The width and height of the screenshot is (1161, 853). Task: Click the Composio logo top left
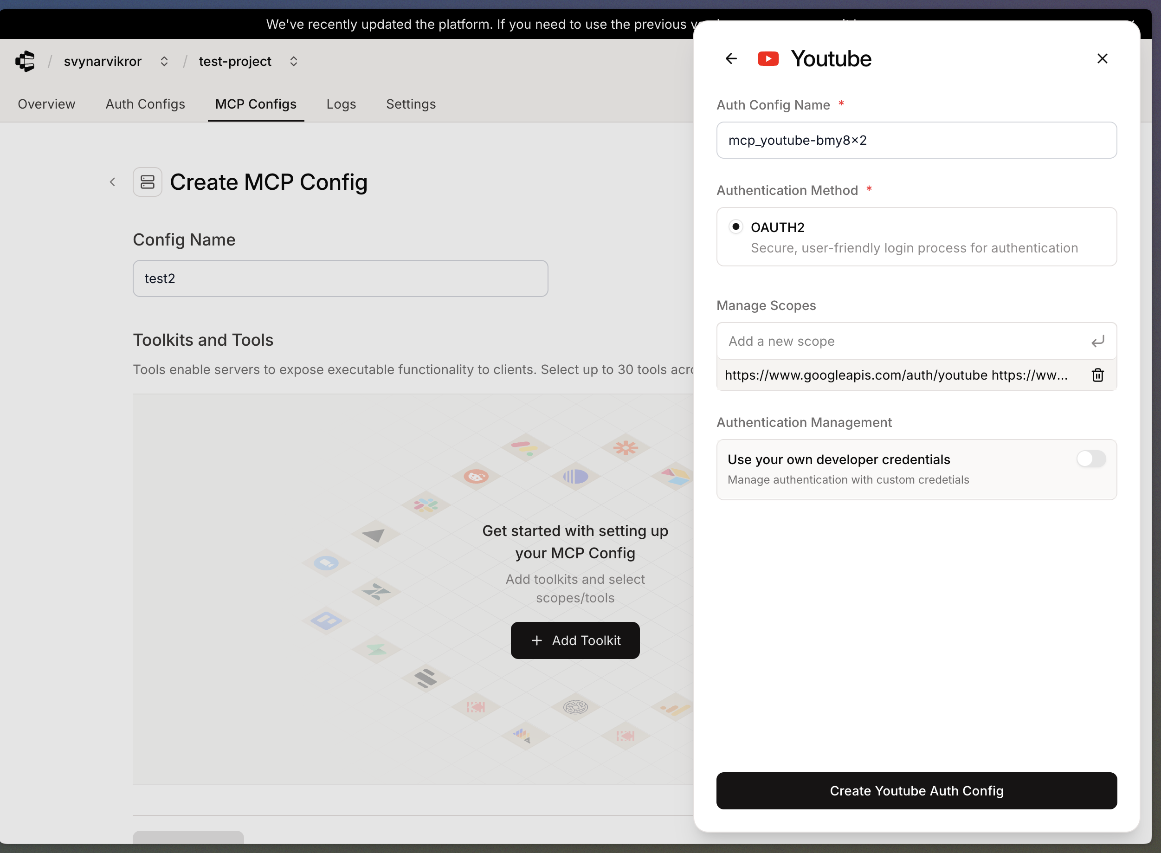click(25, 61)
